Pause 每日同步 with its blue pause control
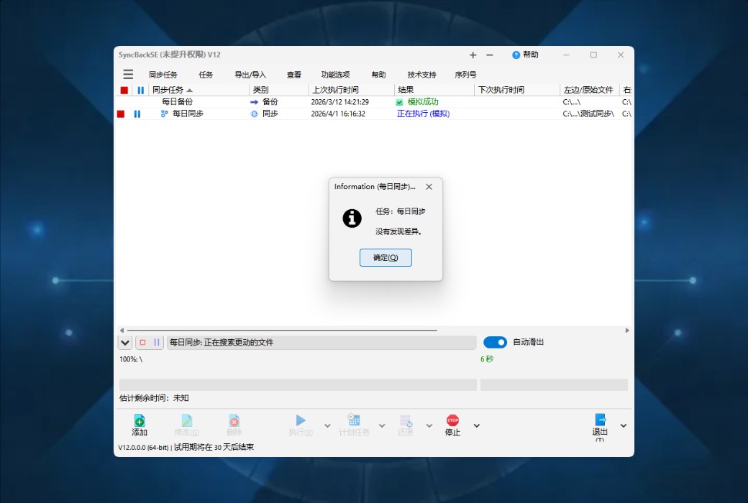 pyautogui.click(x=137, y=113)
